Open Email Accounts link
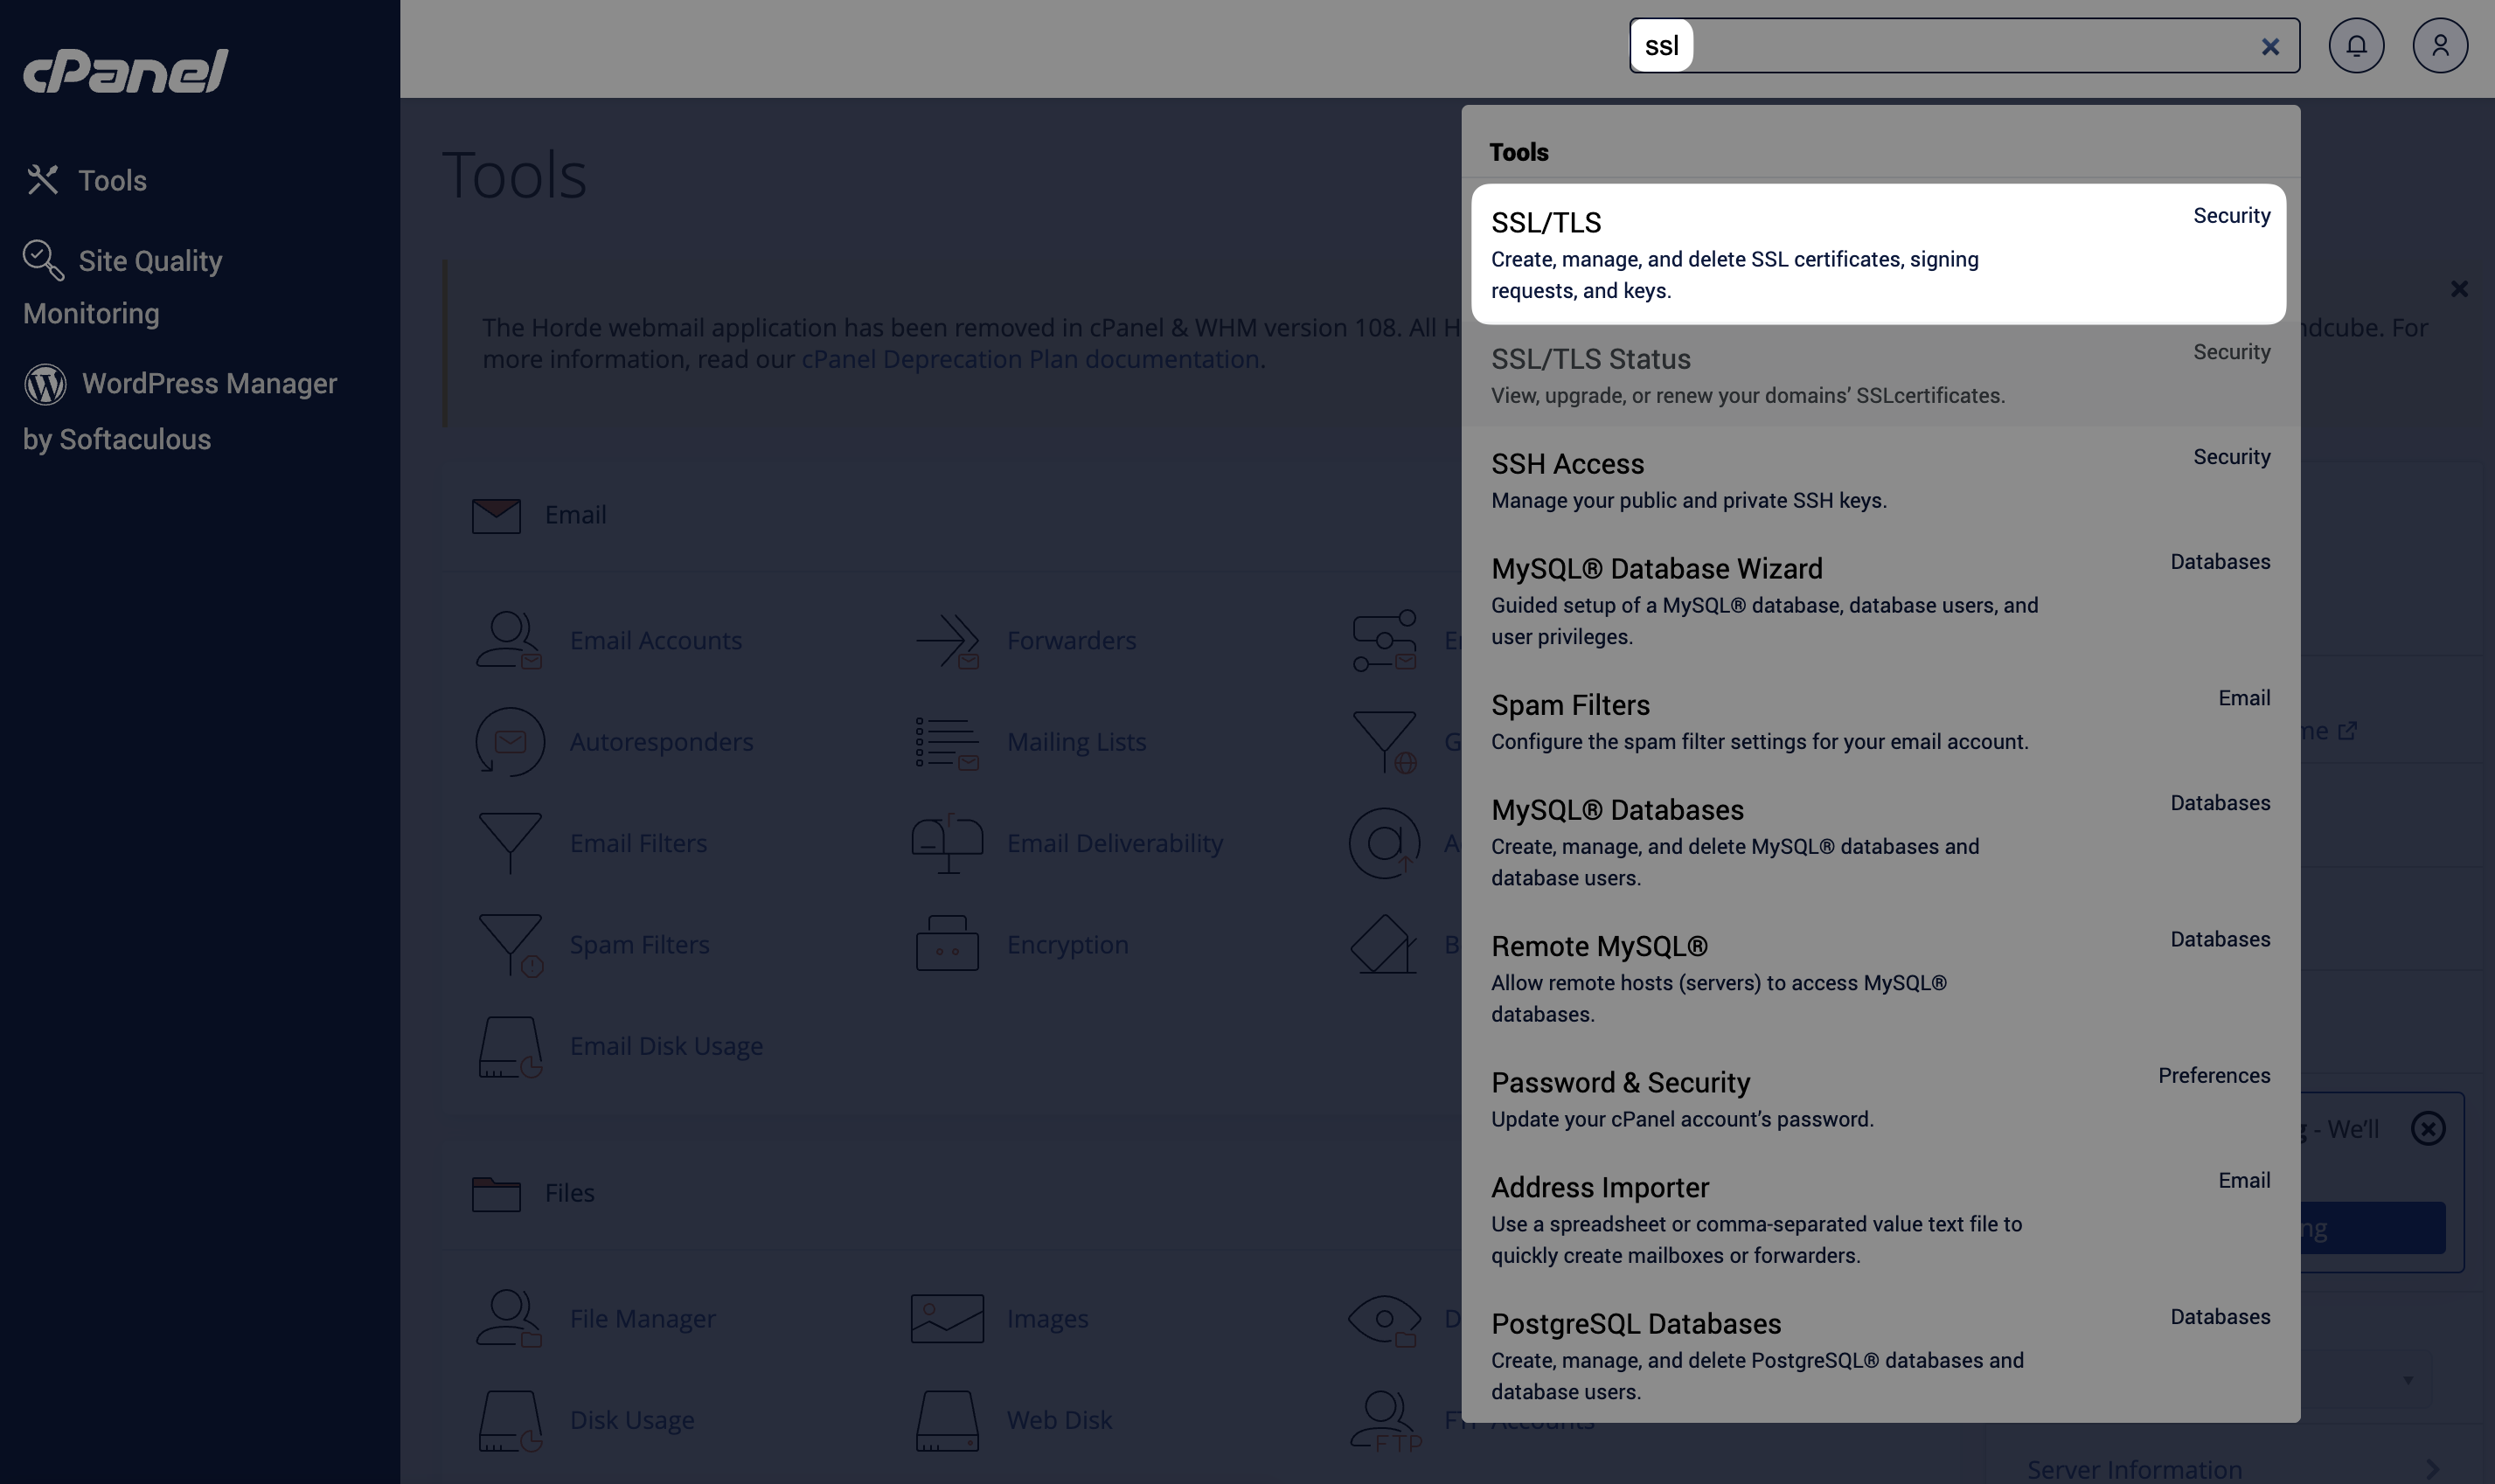 pos(656,640)
